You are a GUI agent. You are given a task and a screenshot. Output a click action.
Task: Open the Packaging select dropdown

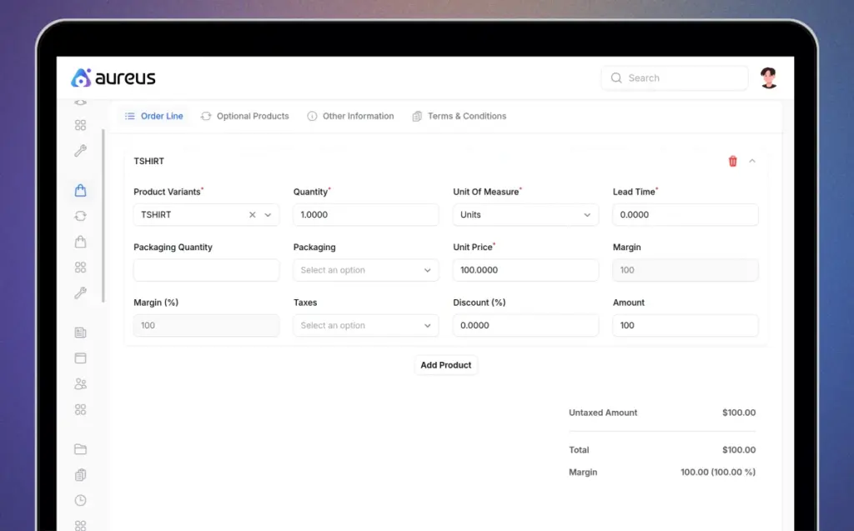366,270
